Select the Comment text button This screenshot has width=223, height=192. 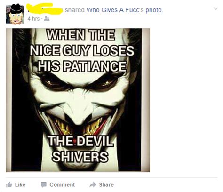point(62,184)
